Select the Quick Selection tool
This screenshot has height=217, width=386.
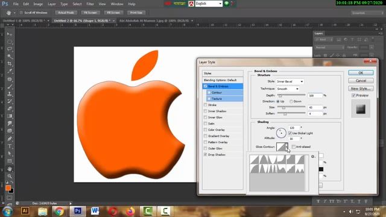point(10,56)
